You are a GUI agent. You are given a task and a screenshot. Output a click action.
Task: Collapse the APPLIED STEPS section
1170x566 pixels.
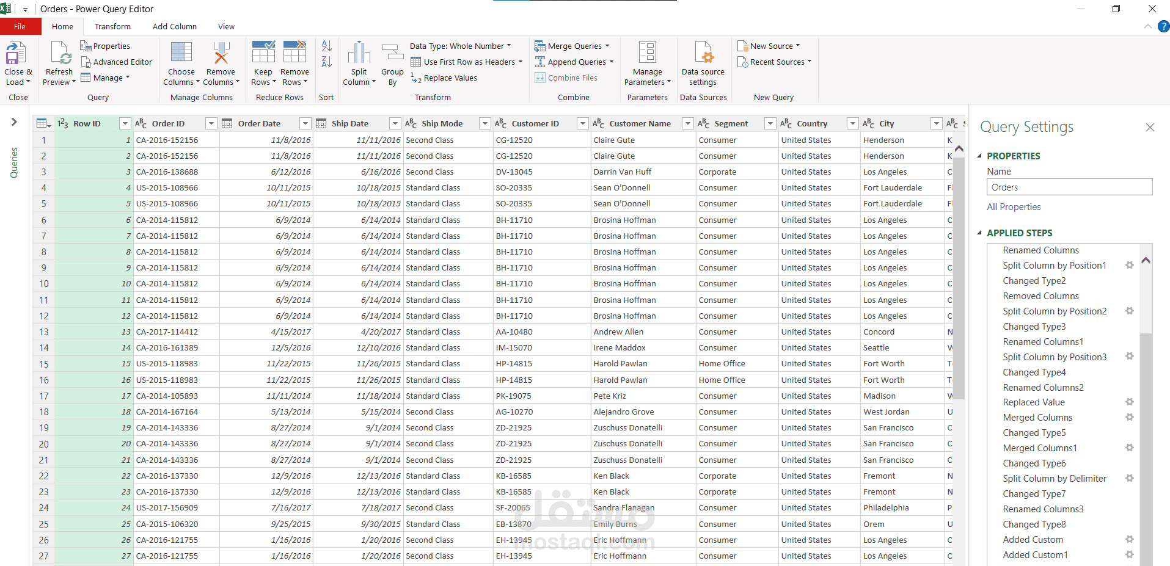[980, 233]
